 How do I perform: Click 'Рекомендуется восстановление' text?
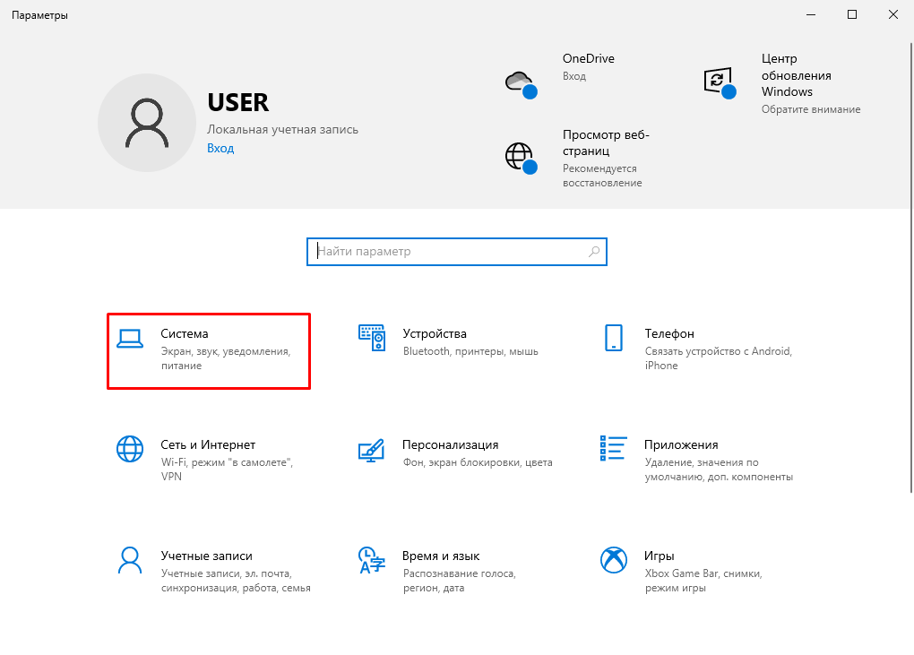(x=602, y=176)
